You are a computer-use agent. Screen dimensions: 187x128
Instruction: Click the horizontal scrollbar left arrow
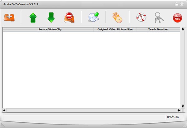[x=4, y=110]
